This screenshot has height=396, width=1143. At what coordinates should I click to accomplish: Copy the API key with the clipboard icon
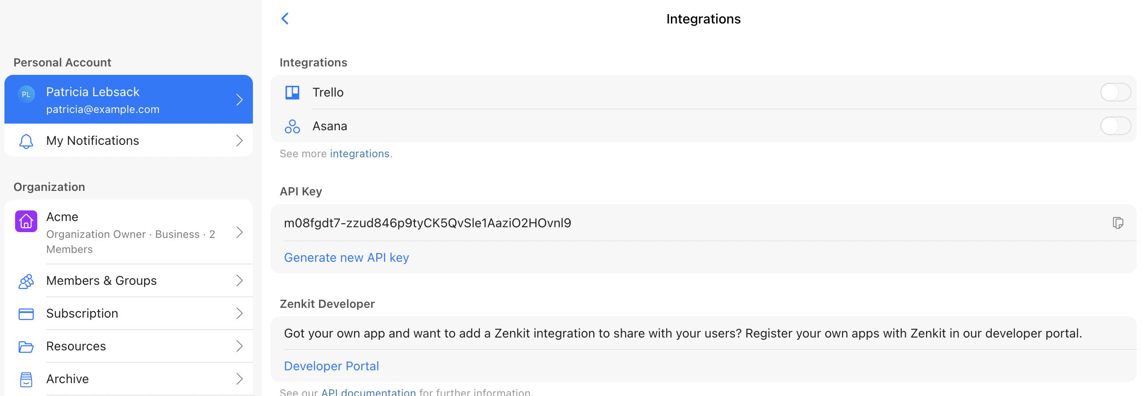(1118, 223)
